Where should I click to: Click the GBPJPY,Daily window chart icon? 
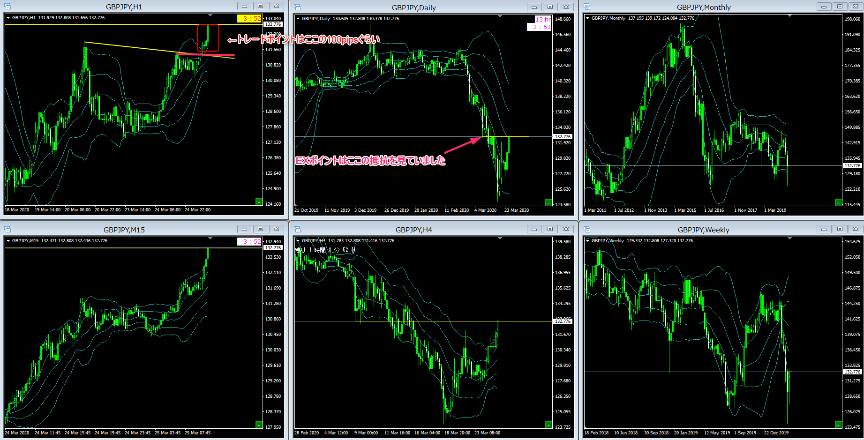(x=297, y=7)
